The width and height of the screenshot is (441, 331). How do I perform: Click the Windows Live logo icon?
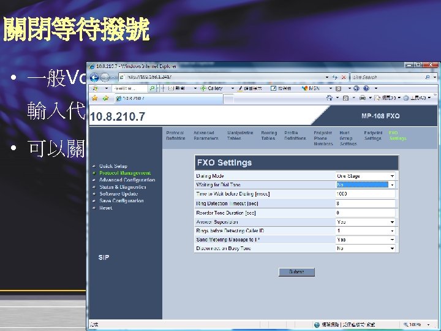click(95, 88)
